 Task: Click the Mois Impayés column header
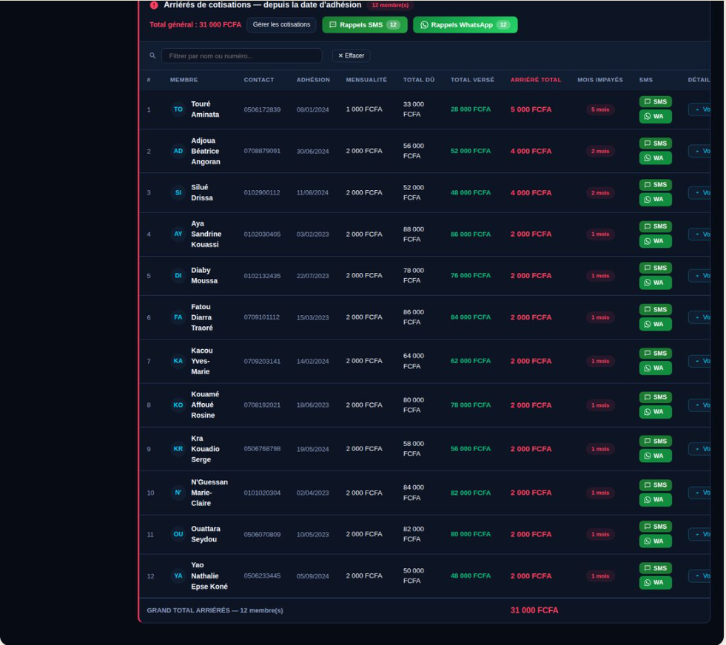point(600,80)
